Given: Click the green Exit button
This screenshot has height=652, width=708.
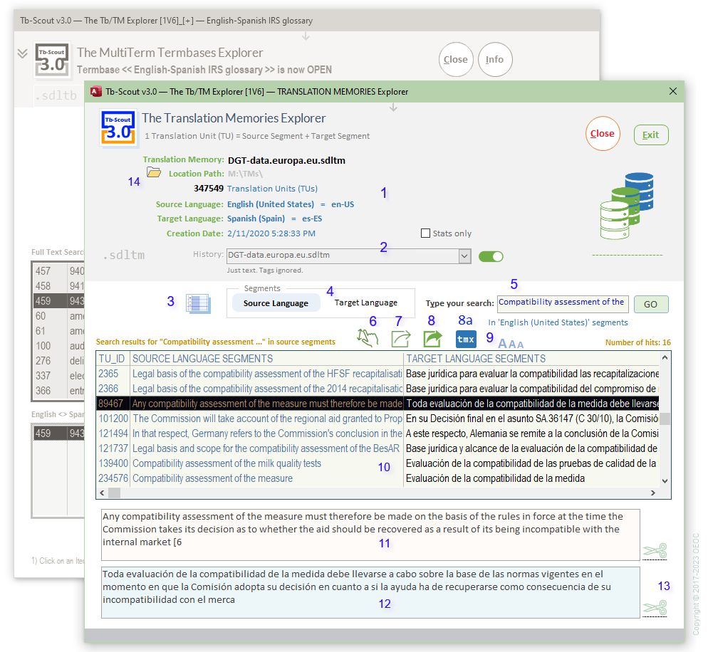Looking at the screenshot, I should [650, 135].
